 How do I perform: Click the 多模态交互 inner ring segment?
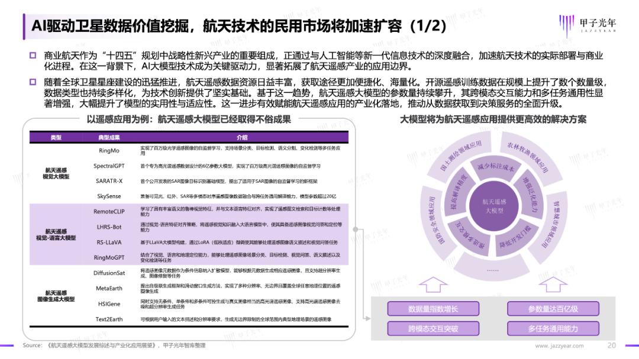470,237
